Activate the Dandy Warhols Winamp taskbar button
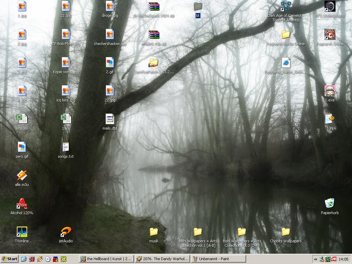 click(x=162, y=259)
